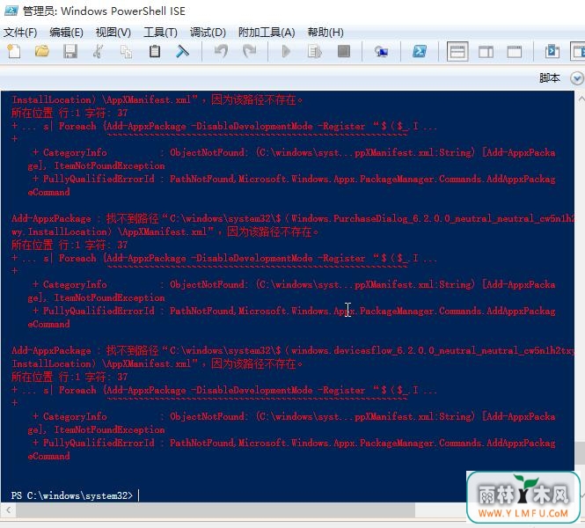Click the 脚本 label
Viewport: 585px width, 528px height.
pos(550,78)
